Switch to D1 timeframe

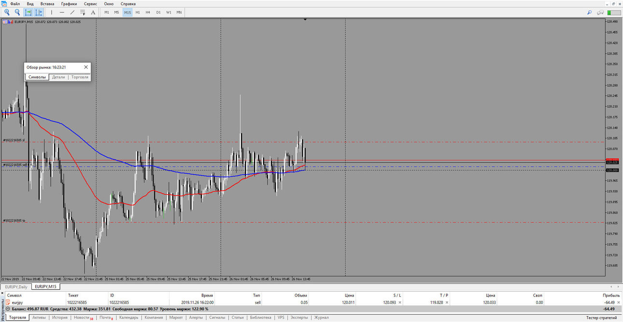click(x=158, y=12)
